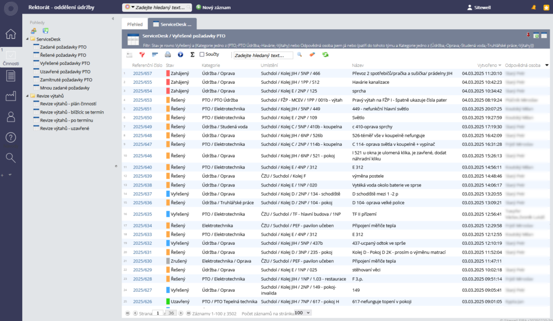The width and height of the screenshot is (553, 321).
Task: Click the printer icon in list toolbar
Action: (x=167, y=55)
